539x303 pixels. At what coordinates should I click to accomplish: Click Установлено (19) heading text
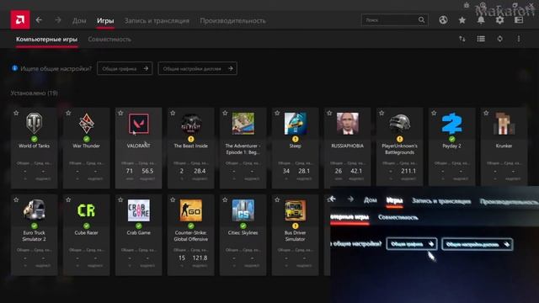(x=34, y=93)
